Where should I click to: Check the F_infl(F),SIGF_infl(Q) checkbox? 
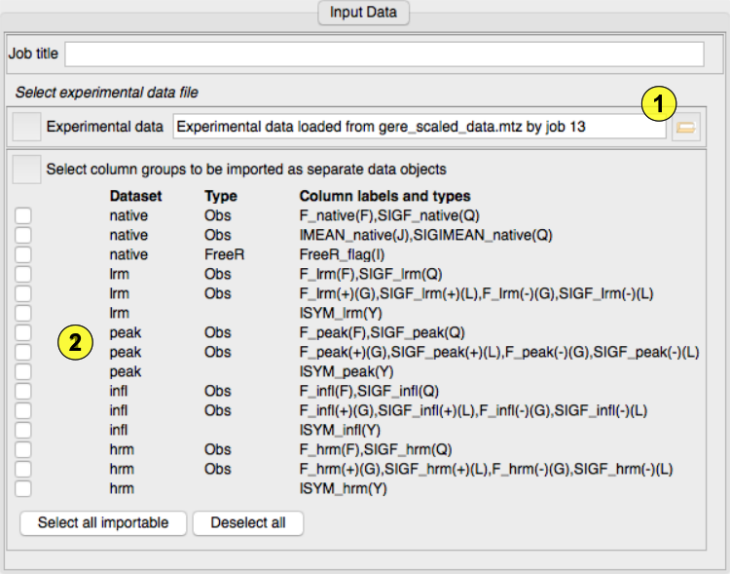tap(23, 391)
